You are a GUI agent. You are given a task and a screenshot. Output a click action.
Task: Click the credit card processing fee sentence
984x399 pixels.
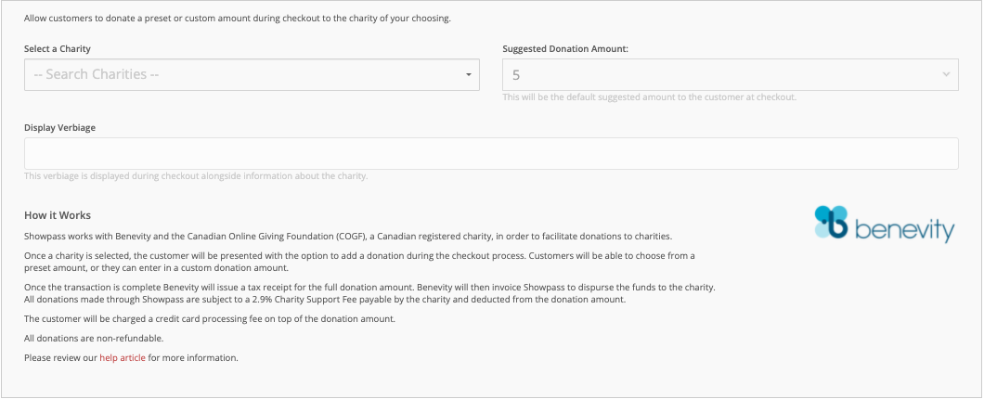pyautogui.click(x=210, y=318)
